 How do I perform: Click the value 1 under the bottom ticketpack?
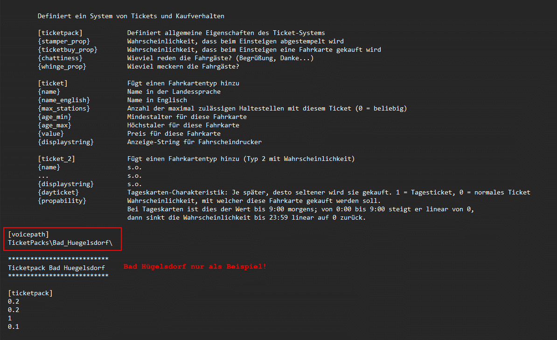coord(10,319)
